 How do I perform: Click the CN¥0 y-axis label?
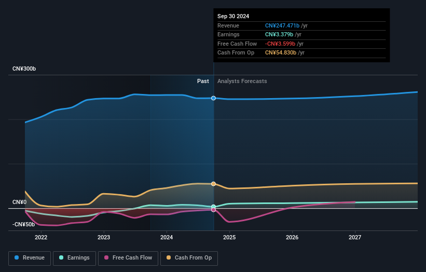click(x=20, y=202)
